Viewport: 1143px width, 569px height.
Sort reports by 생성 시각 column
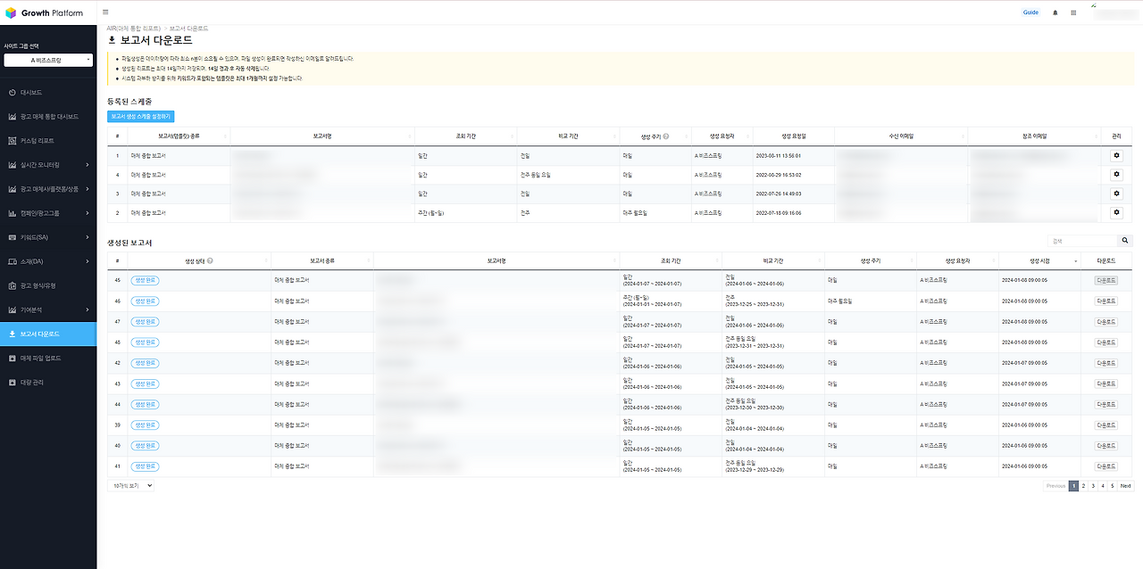pos(1040,260)
